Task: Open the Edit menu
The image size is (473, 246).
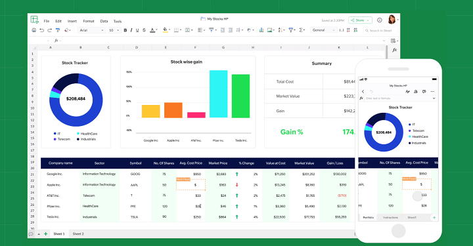Action: pyautogui.click(x=58, y=21)
